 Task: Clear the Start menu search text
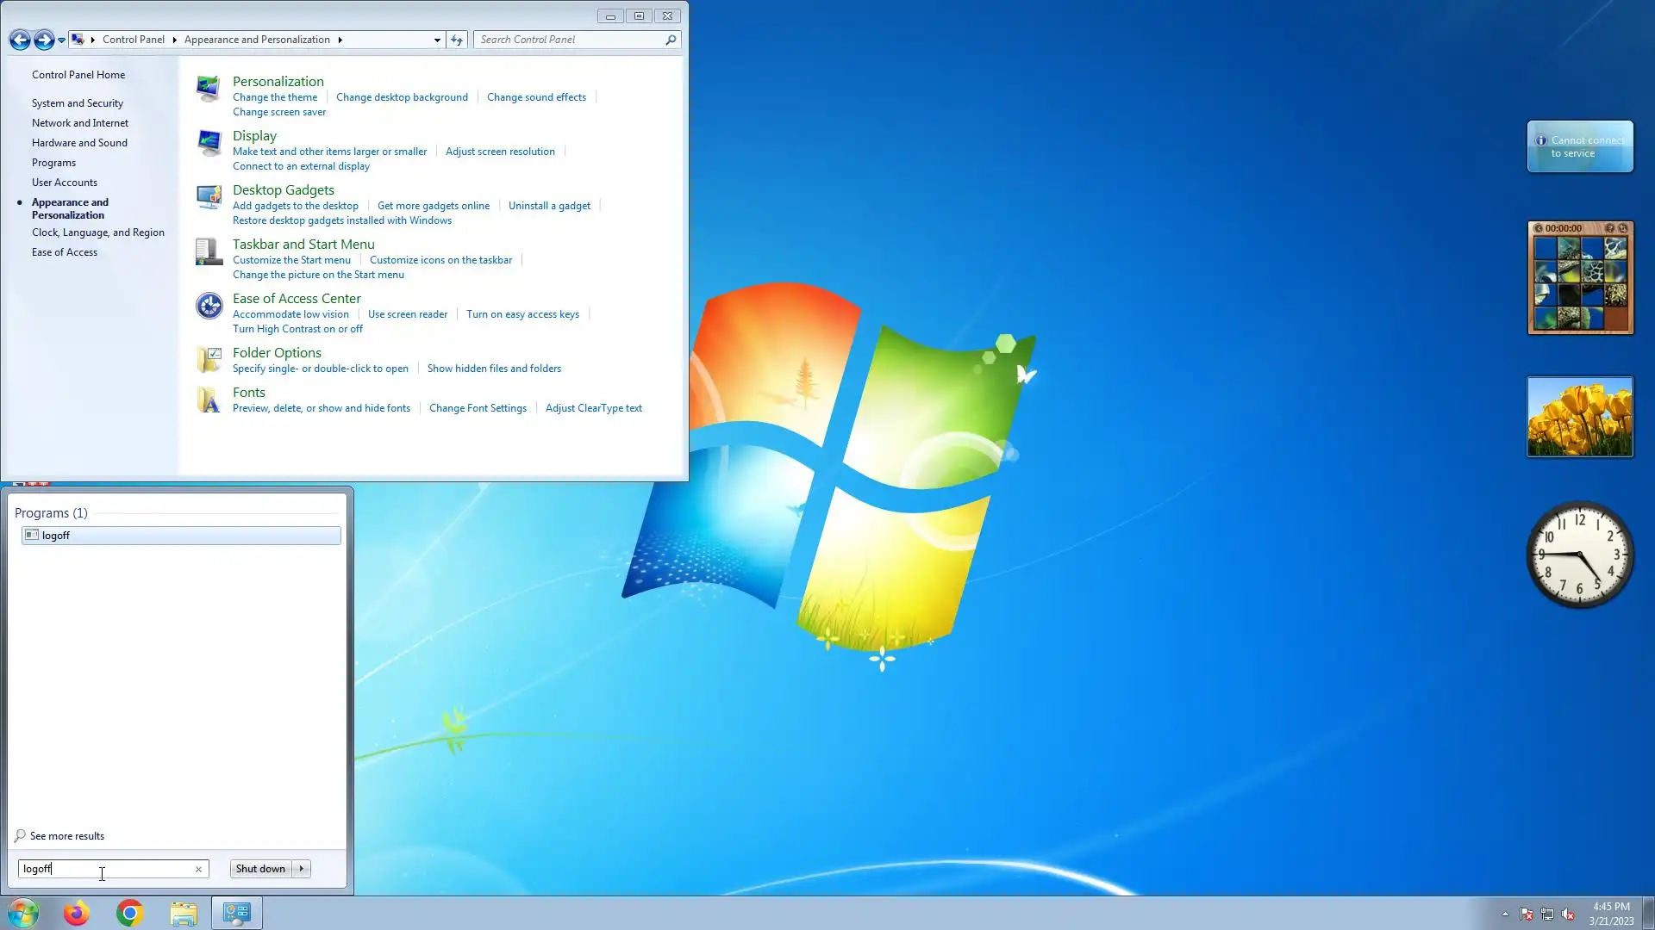[198, 869]
